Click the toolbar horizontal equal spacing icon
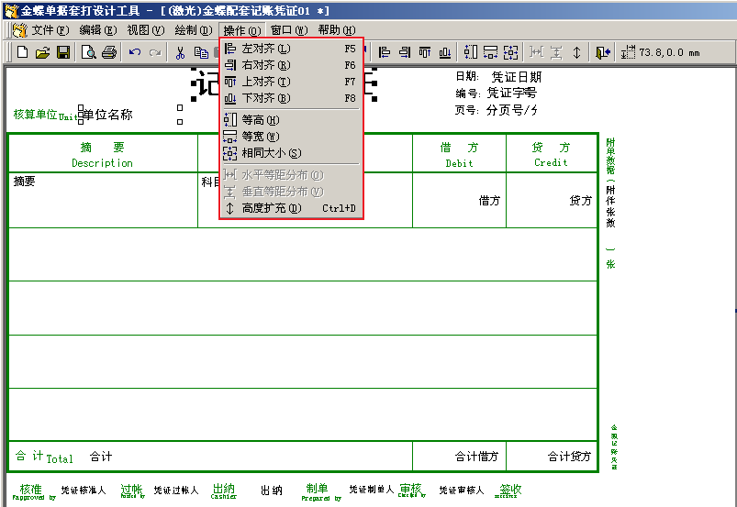 pos(536,52)
